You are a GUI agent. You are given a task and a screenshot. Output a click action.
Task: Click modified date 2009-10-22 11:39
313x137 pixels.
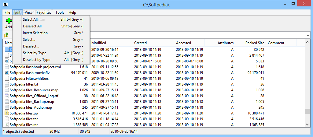pyautogui.click(x=105, y=73)
